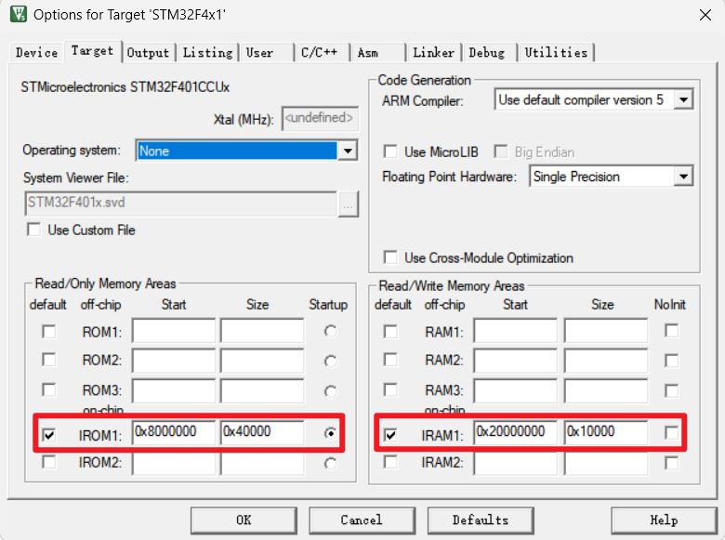The height and width of the screenshot is (540, 725).
Task: Uncheck default box for IRAM1
Action: coord(390,435)
